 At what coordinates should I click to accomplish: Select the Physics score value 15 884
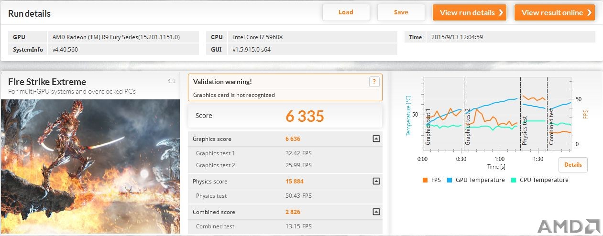coord(295,182)
